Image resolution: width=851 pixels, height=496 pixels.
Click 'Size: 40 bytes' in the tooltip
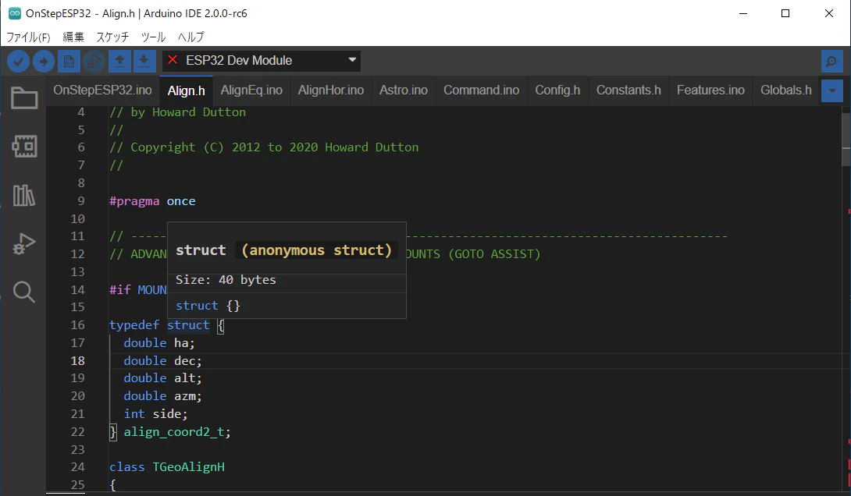click(x=226, y=280)
